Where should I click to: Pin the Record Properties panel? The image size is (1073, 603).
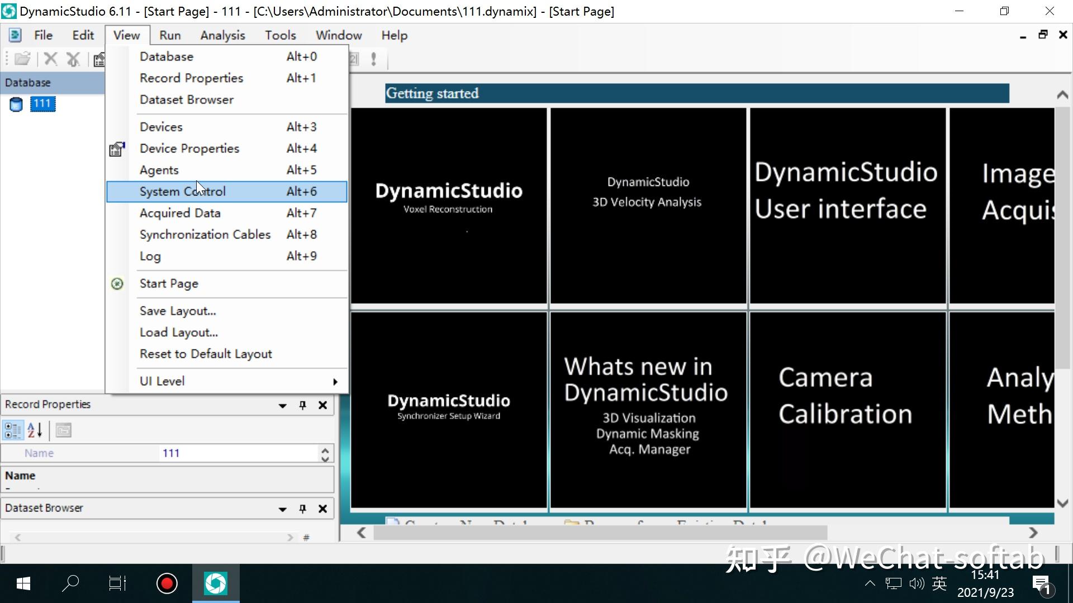302,405
